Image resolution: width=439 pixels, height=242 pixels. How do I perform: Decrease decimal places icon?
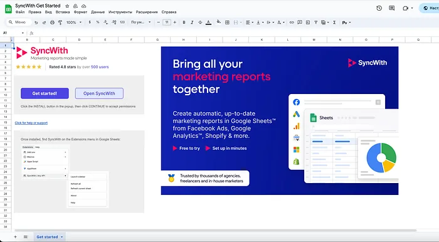[105, 22]
